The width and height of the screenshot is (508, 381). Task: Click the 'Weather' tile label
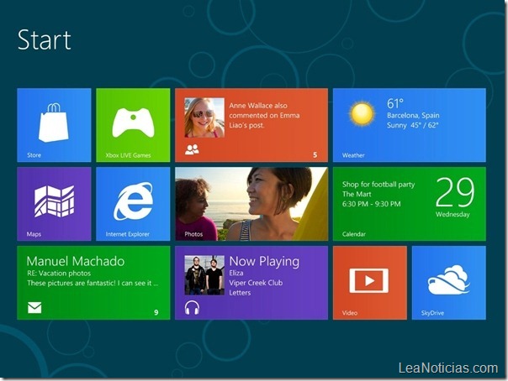(353, 155)
